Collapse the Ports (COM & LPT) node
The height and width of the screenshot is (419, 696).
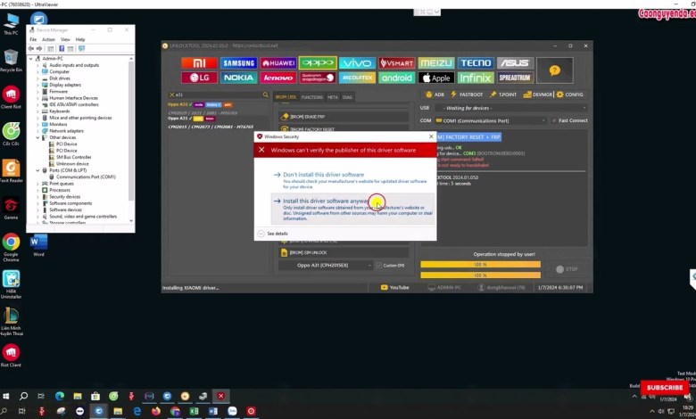[37, 170]
